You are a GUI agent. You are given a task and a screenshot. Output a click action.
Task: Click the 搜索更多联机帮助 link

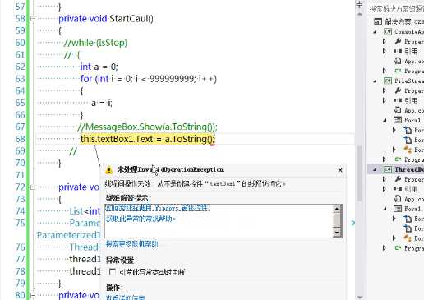(x=131, y=244)
